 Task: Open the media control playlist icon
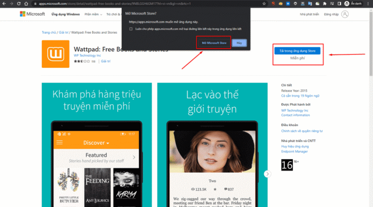click(x=332, y=4)
